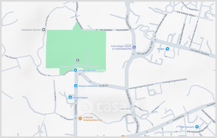Screen dimensions: 217x138
Task: Click the roundabout near Via Vittorio Alfieri
Action: click(169, 9)
